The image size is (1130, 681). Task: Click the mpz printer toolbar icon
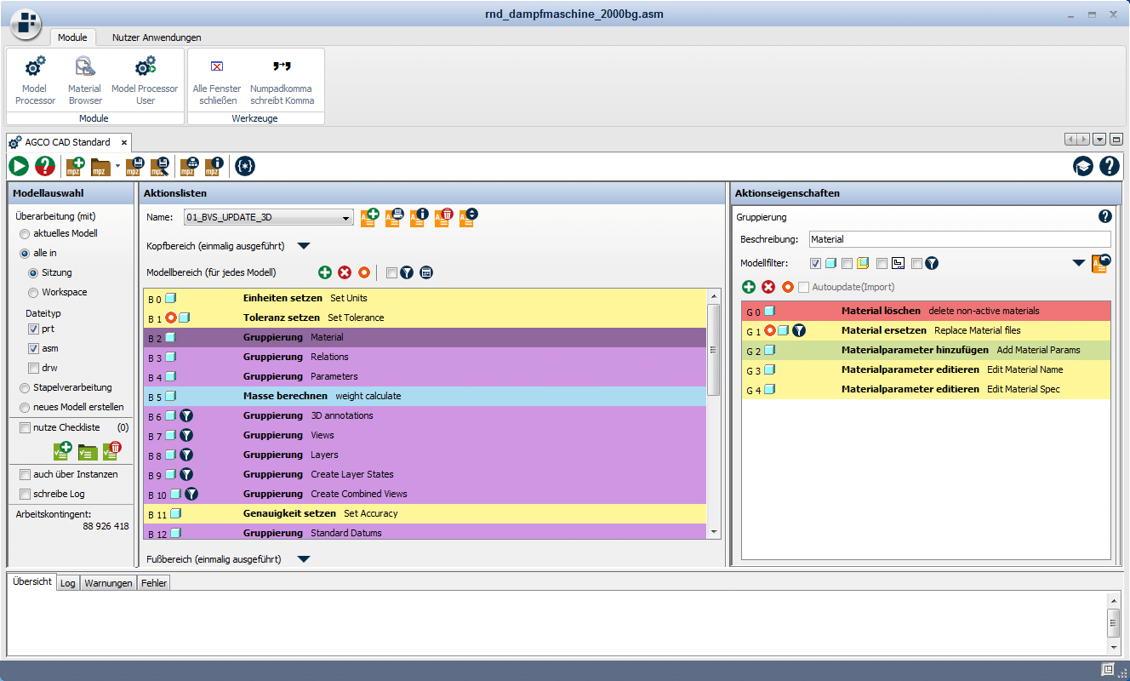click(190, 167)
